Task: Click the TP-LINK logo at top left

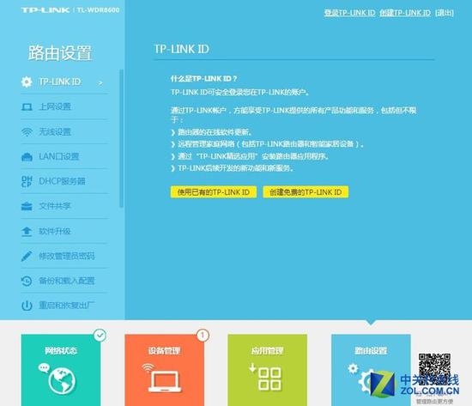Action: pyautogui.click(x=45, y=10)
